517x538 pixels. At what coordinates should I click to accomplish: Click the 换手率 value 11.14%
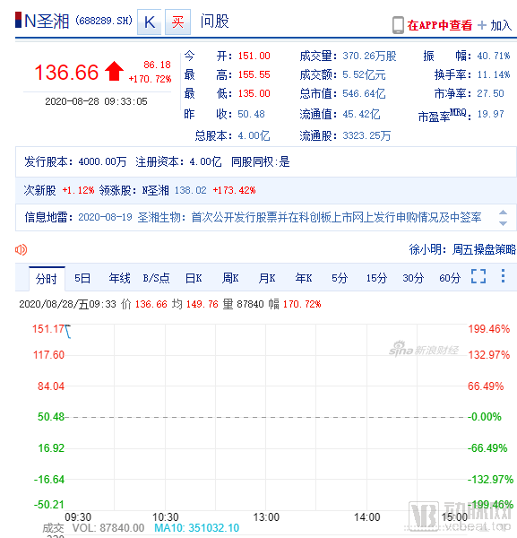coord(494,74)
